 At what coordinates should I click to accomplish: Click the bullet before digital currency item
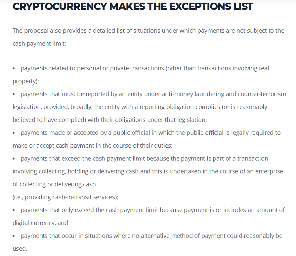pyautogui.click(x=14, y=210)
